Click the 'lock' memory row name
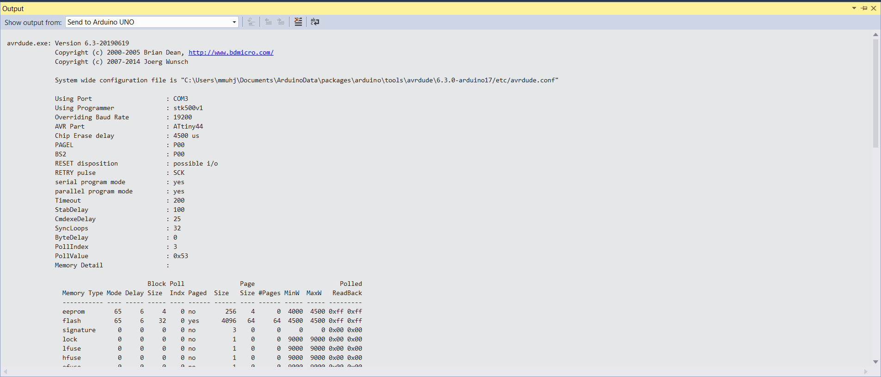 (x=70, y=339)
